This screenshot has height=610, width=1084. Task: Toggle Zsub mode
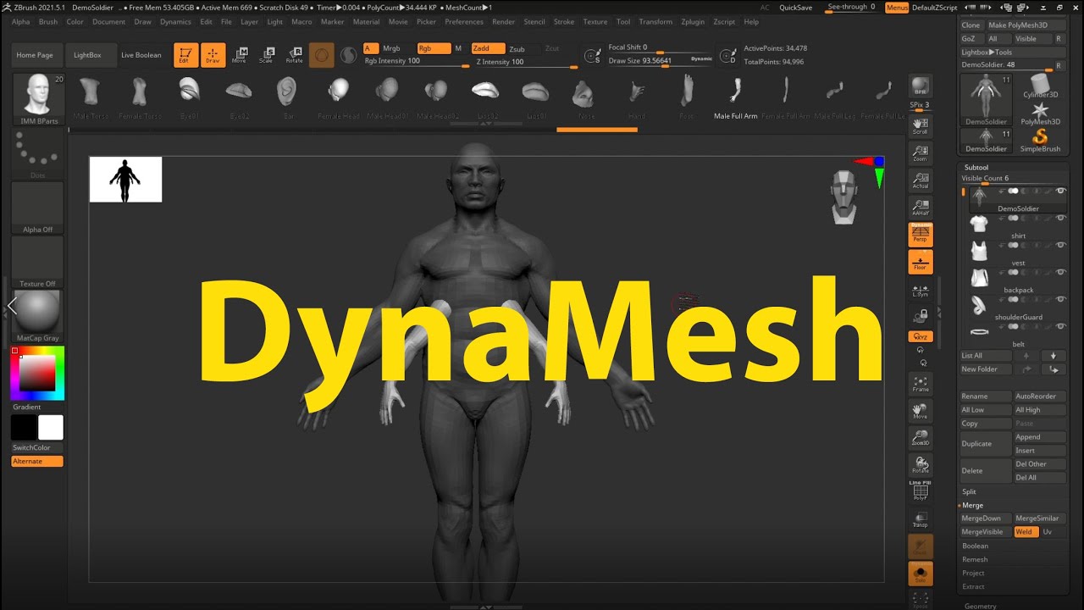[x=517, y=49]
